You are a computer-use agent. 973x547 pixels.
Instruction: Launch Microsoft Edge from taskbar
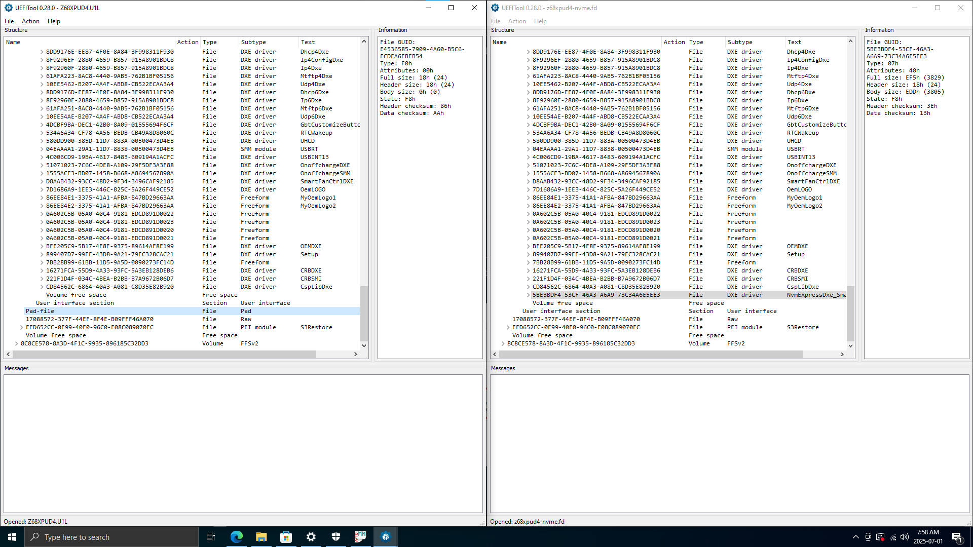236,537
